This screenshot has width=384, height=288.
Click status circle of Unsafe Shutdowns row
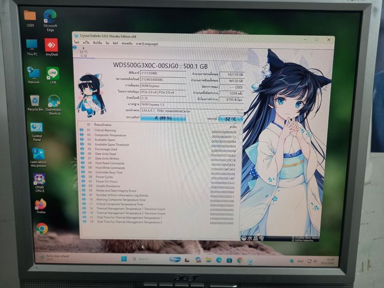click(x=83, y=186)
